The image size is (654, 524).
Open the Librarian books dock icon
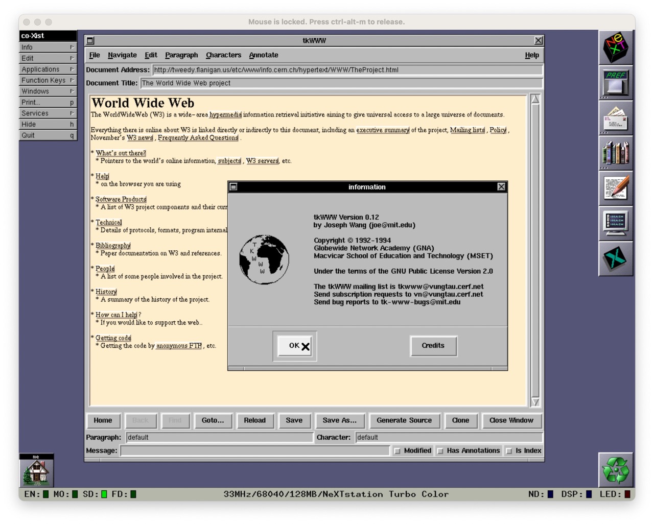(616, 153)
